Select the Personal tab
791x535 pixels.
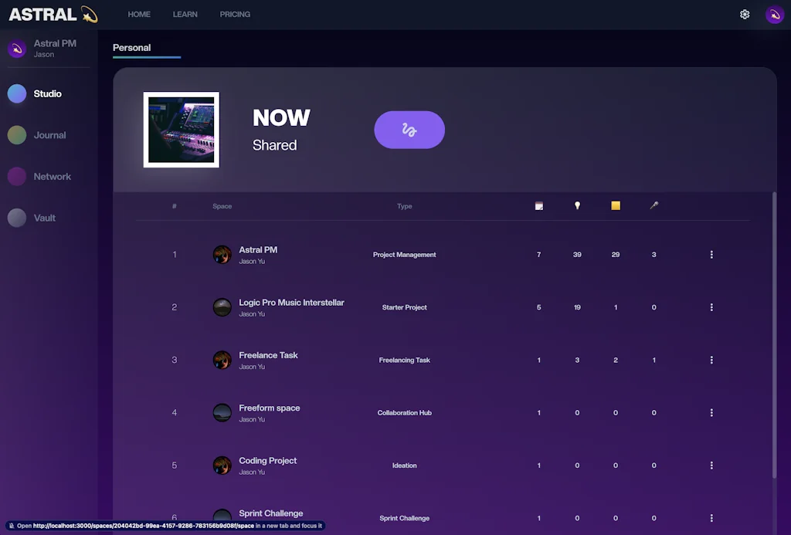pos(131,48)
